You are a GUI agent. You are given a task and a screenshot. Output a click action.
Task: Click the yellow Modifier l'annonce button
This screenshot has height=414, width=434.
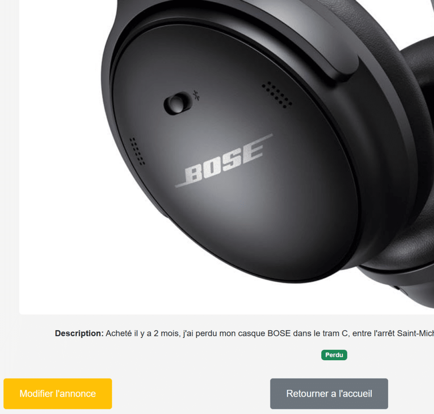click(58, 394)
